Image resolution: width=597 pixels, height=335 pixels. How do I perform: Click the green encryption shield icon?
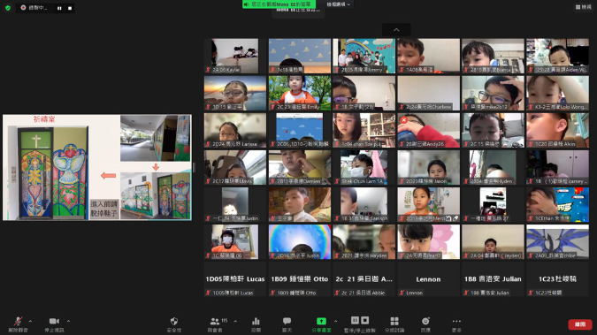pyautogui.click(x=8, y=8)
